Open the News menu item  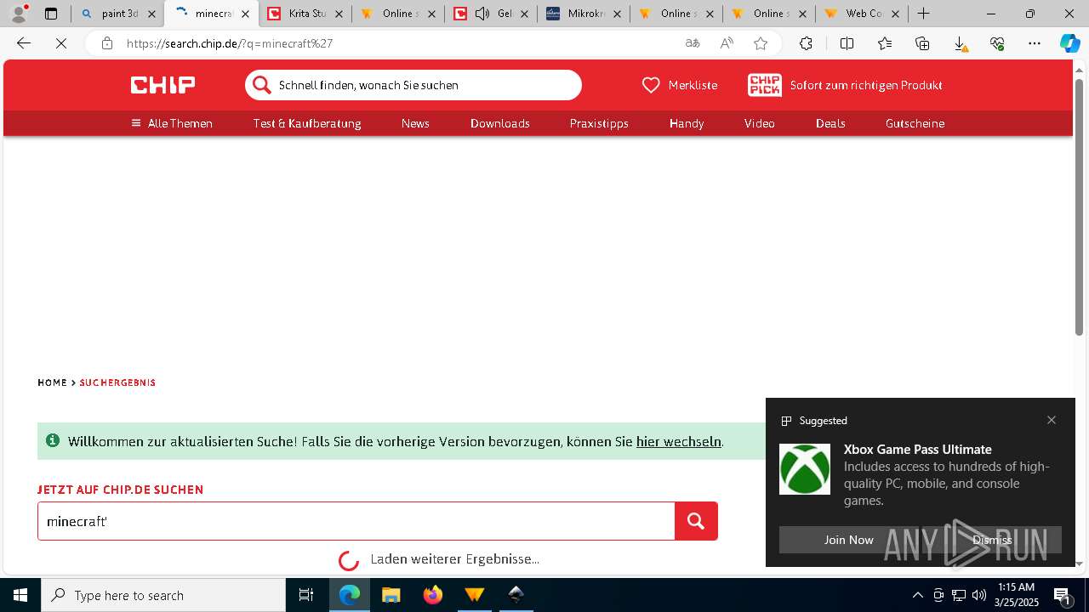tap(415, 123)
